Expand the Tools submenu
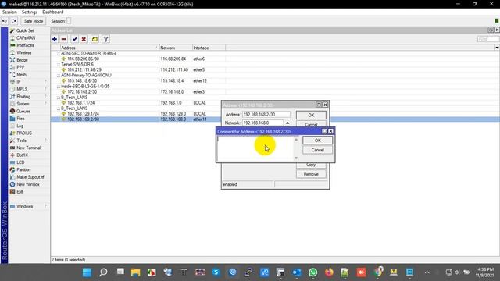Screen dimensions: 500x281 pyautogui.click(x=28, y=140)
